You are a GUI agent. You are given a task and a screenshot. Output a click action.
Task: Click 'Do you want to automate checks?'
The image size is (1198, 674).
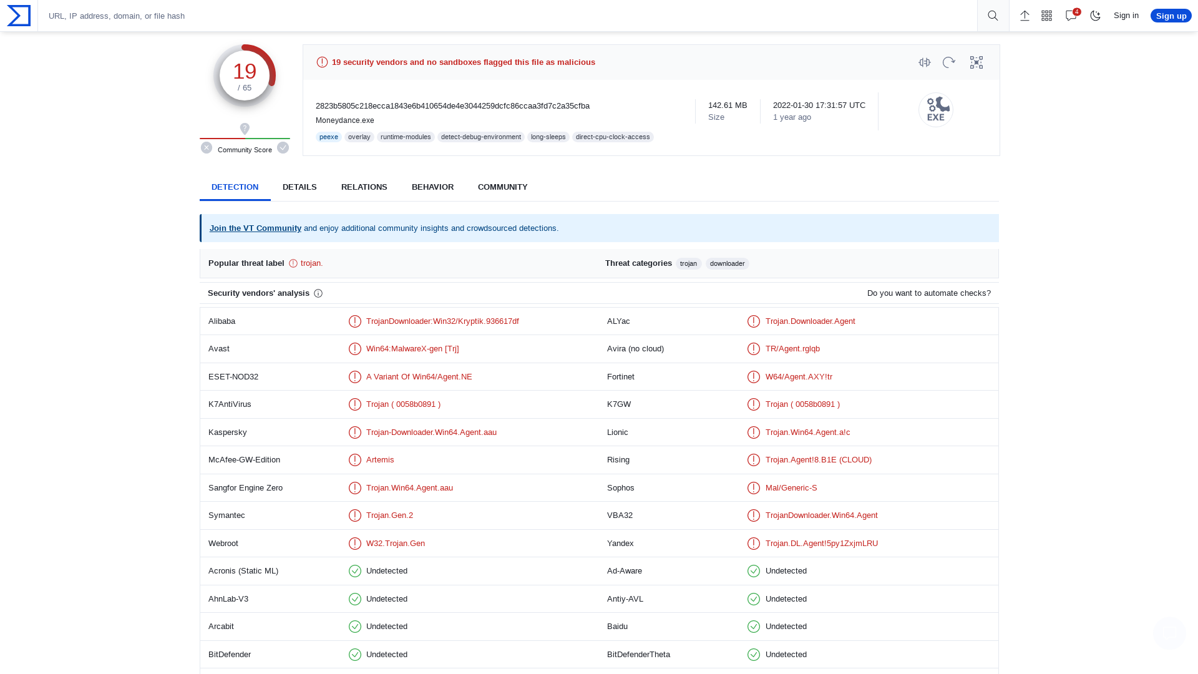(929, 293)
